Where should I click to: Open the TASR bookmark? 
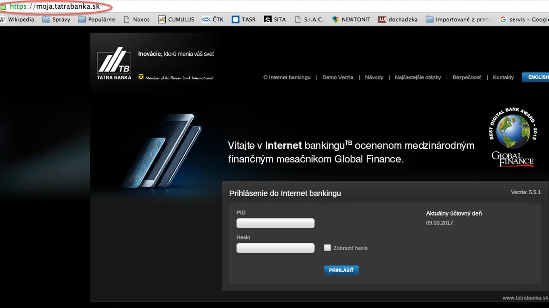coord(244,20)
